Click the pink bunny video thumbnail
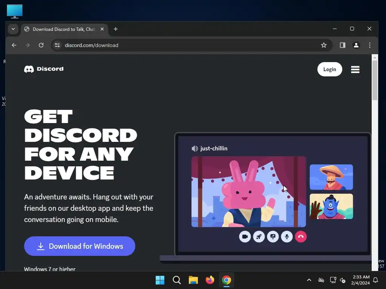 tap(249, 192)
